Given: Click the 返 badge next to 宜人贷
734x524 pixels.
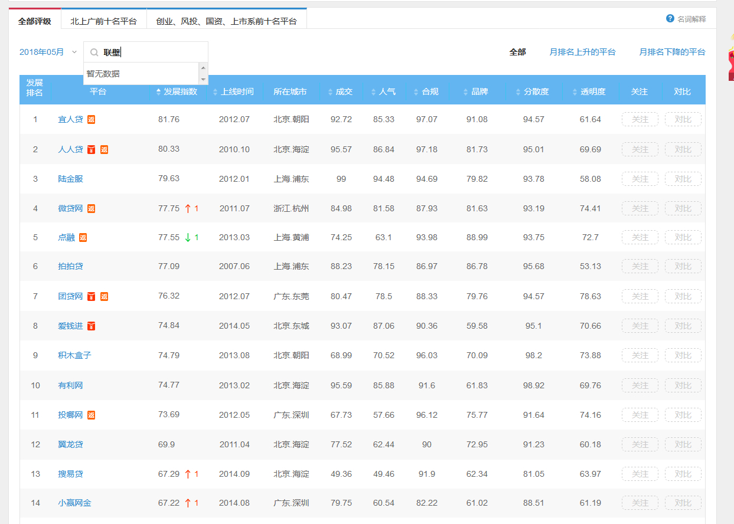Looking at the screenshot, I should 92,120.
